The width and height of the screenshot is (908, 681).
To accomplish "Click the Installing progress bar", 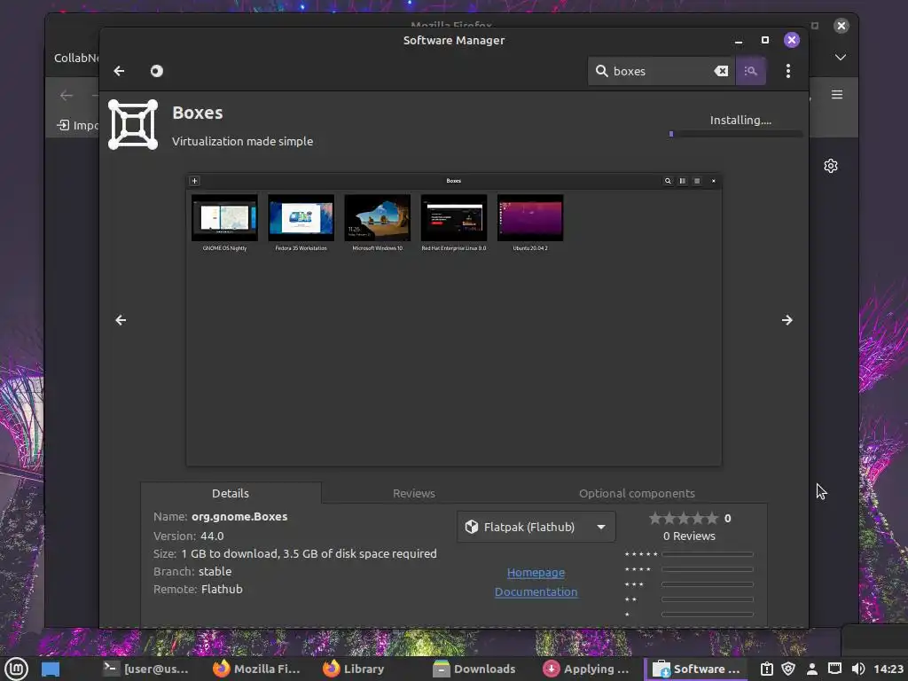I will click(735, 134).
